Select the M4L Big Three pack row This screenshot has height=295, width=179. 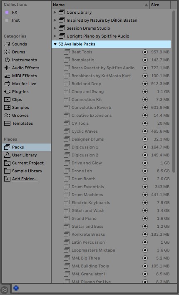[111, 258]
